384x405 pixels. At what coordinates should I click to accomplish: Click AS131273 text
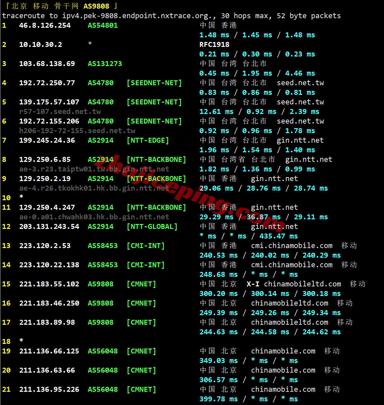coord(105,64)
